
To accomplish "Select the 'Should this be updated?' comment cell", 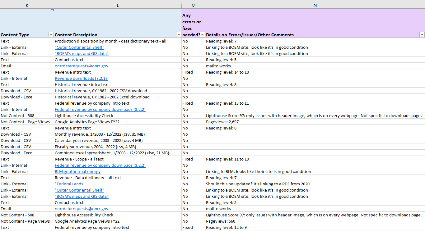I will point(258,184).
